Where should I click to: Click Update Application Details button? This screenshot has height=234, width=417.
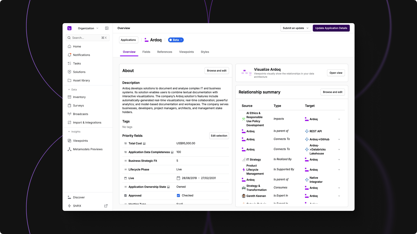tap(331, 28)
